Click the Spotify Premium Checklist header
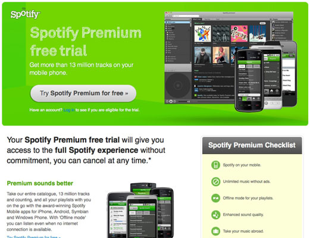 coord(252,145)
